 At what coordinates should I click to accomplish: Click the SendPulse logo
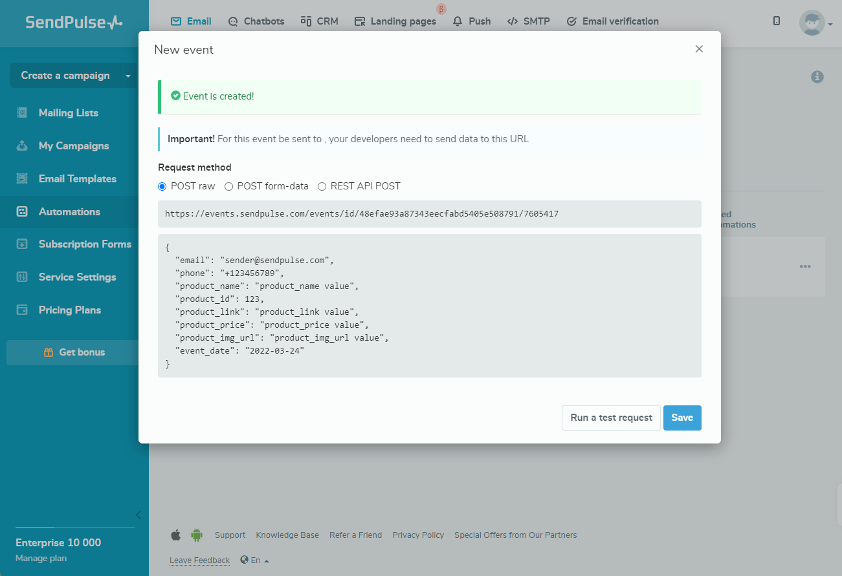(74, 22)
